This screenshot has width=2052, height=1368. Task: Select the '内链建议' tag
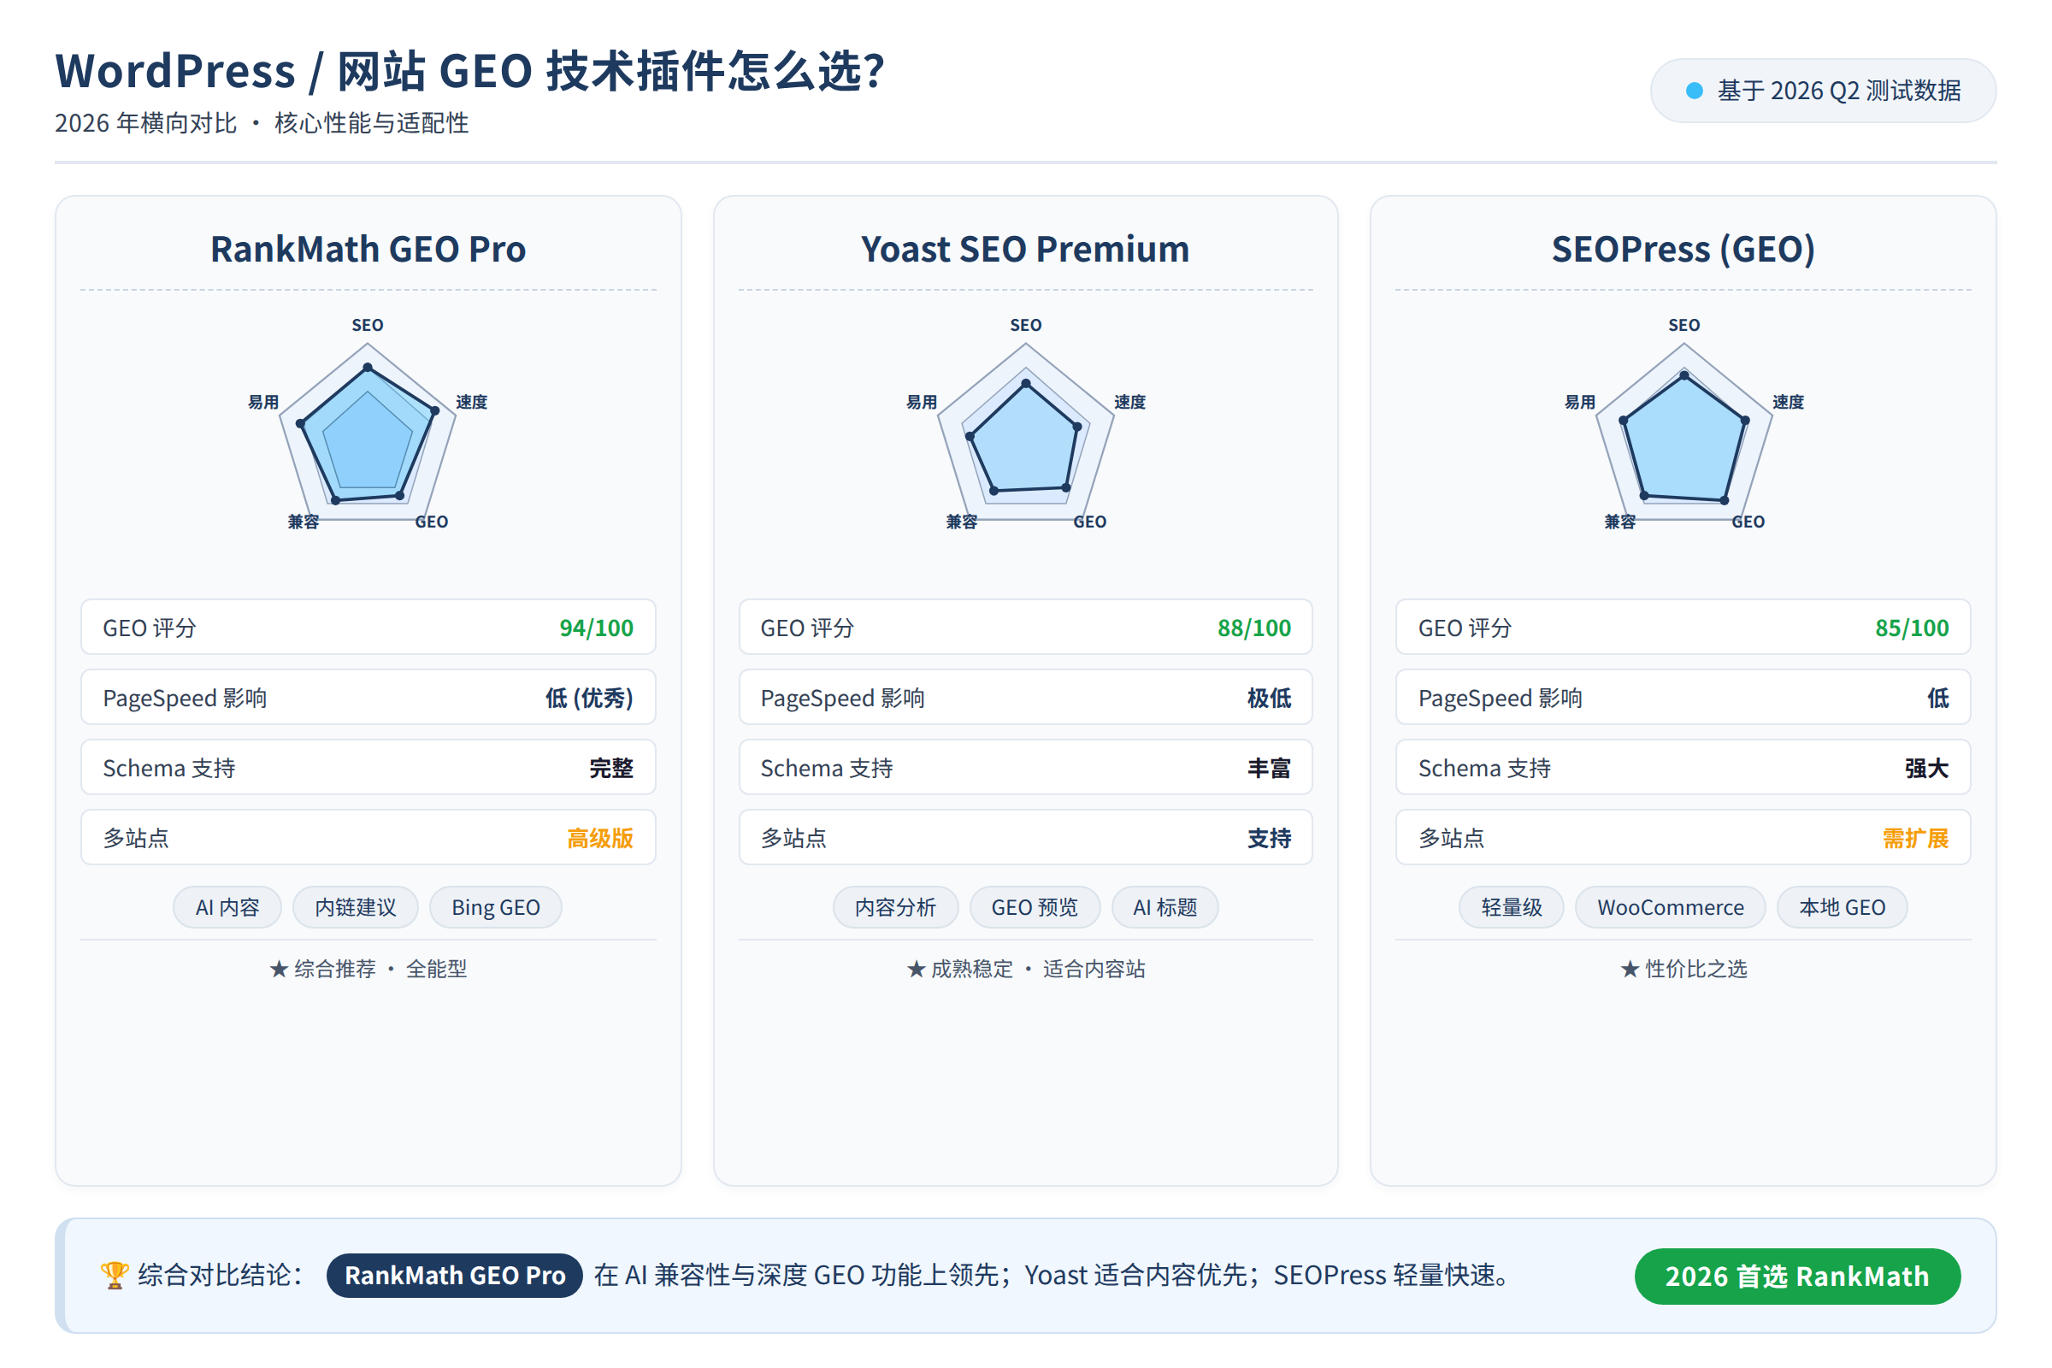point(355,907)
